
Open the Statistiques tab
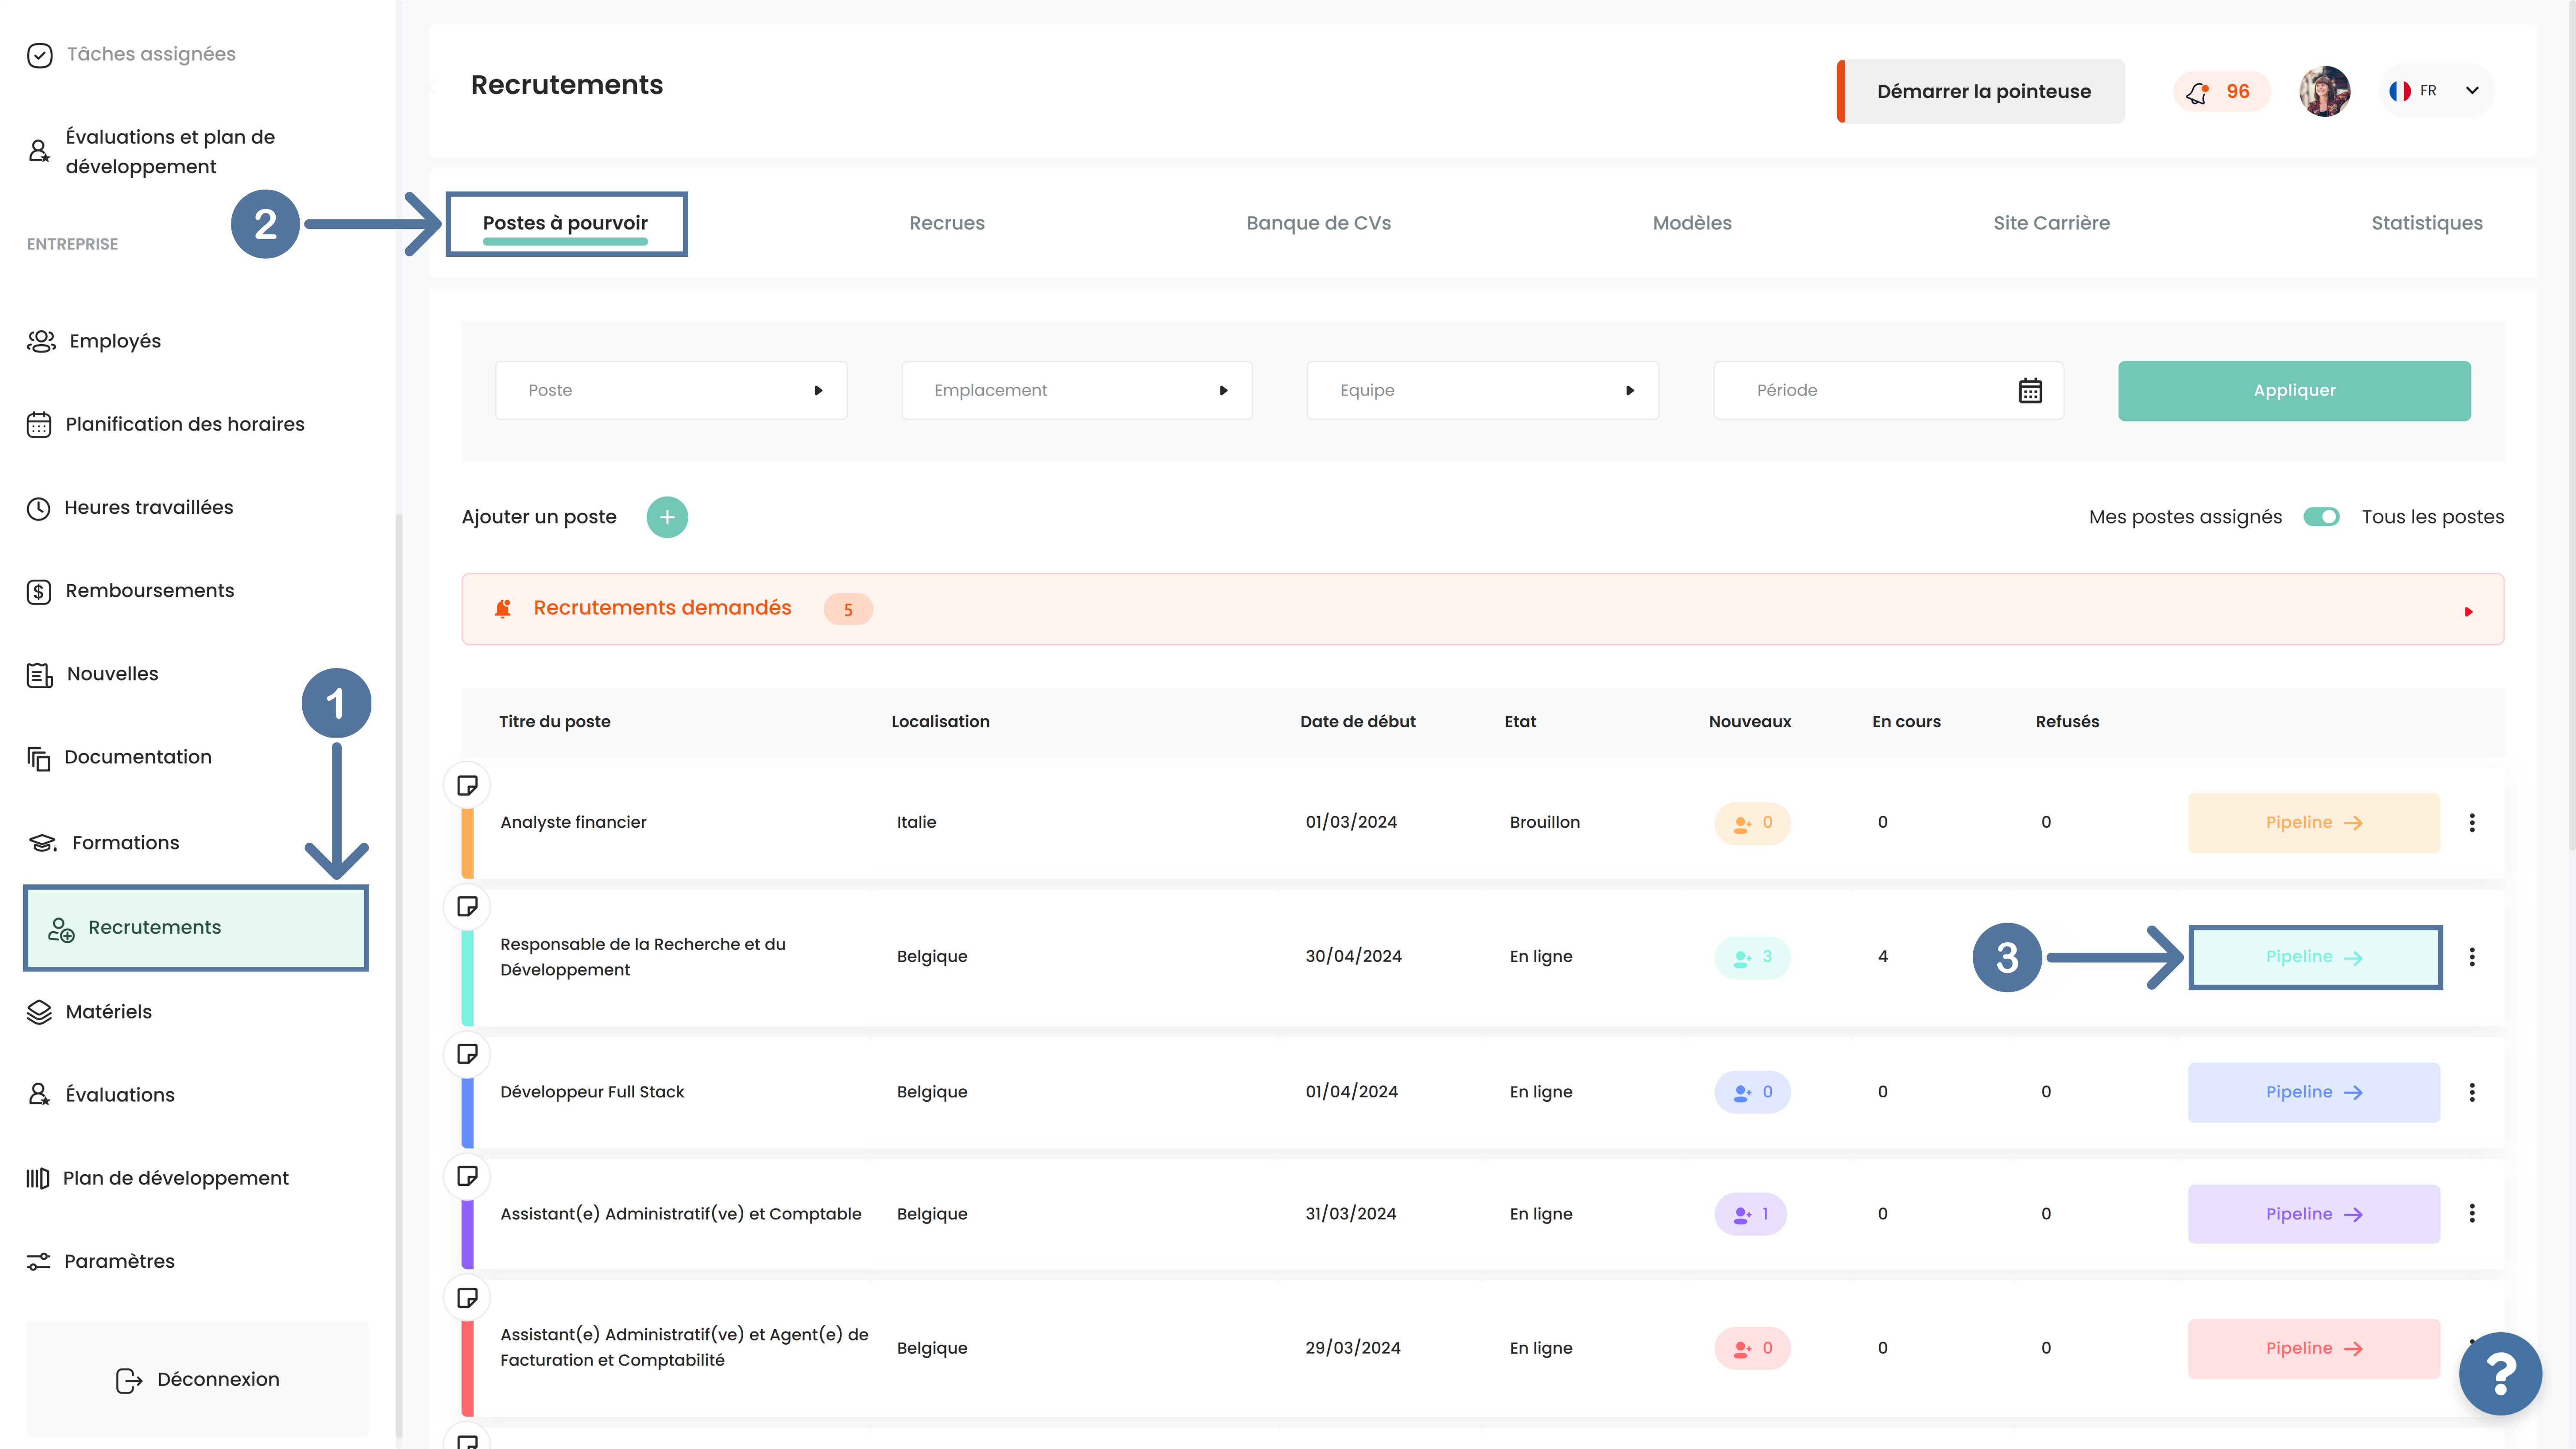click(x=2427, y=223)
